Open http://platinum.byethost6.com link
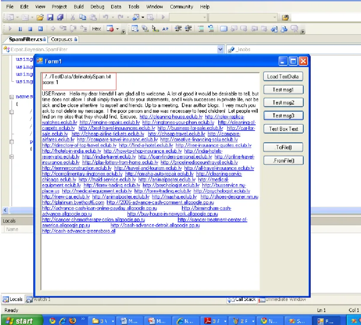Image resolution: width=361 pixels, height=325 pixels. [x=73, y=202]
